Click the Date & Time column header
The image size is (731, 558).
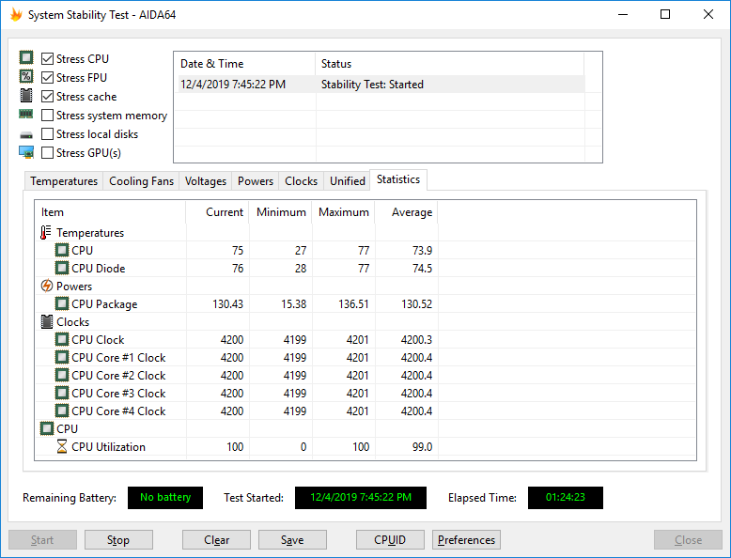244,63
